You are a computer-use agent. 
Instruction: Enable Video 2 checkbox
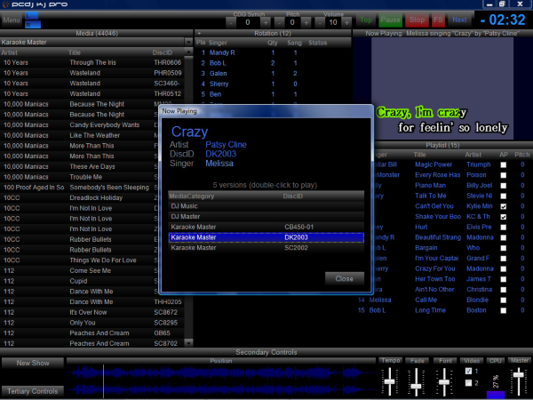pyautogui.click(x=469, y=382)
